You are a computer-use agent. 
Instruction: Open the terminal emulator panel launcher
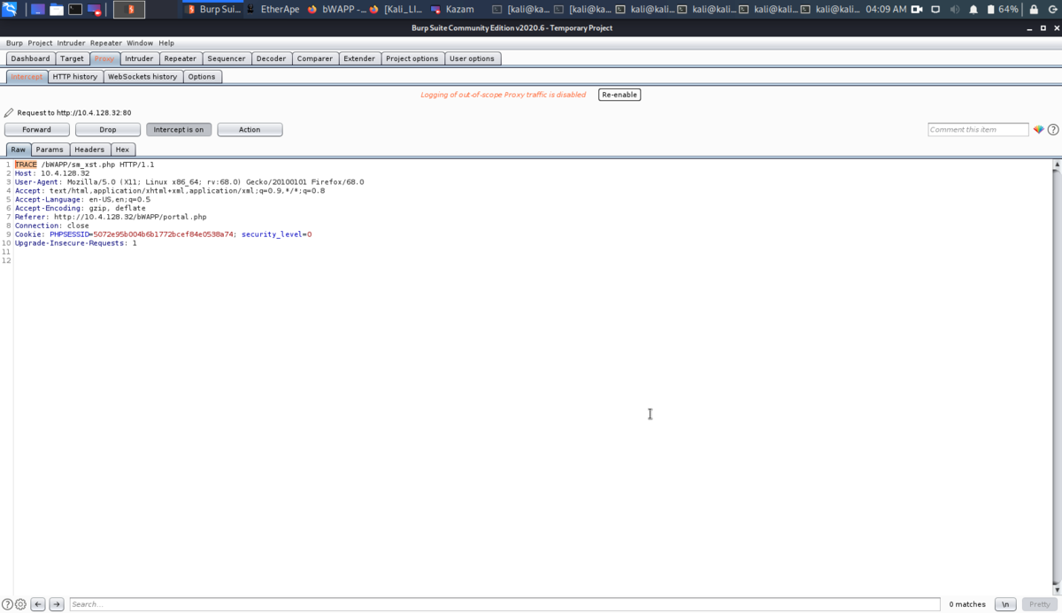coord(75,10)
